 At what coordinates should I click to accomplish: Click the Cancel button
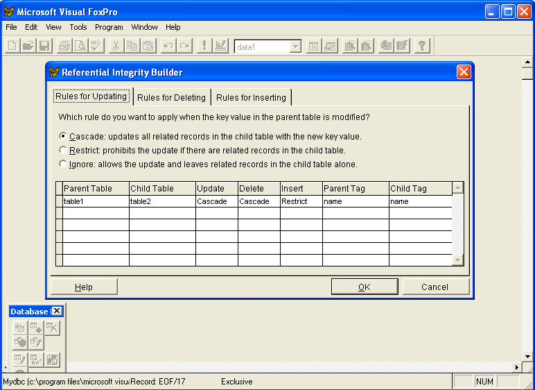(435, 287)
